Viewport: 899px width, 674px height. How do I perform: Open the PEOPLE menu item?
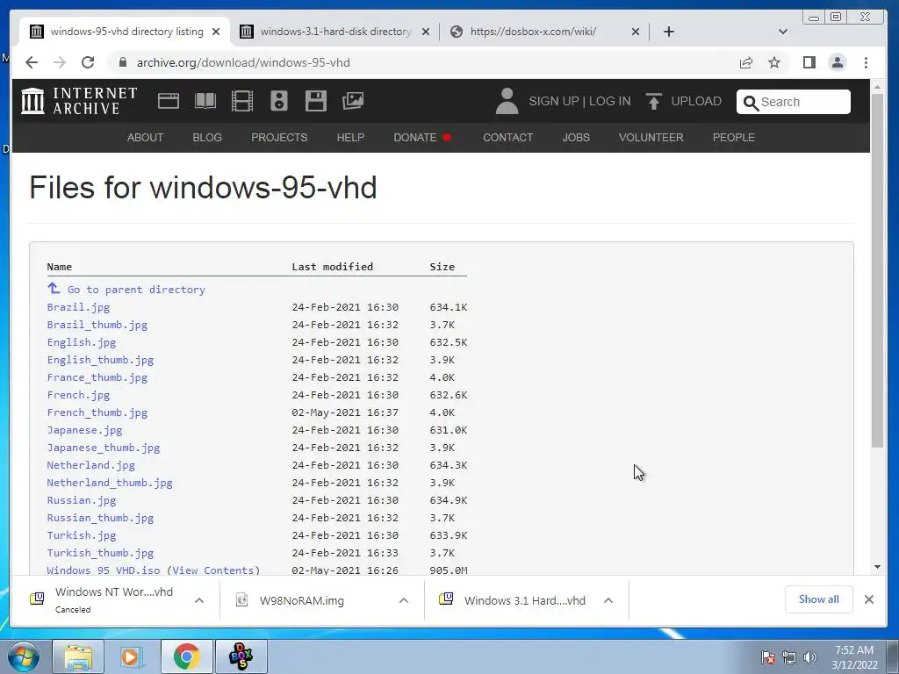click(x=733, y=138)
